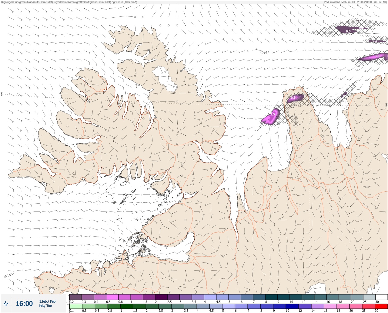Image resolution: width=388 pixels, height=313 pixels.
Task: Click the N99 marker on the left map edge
Action: (1, 94)
